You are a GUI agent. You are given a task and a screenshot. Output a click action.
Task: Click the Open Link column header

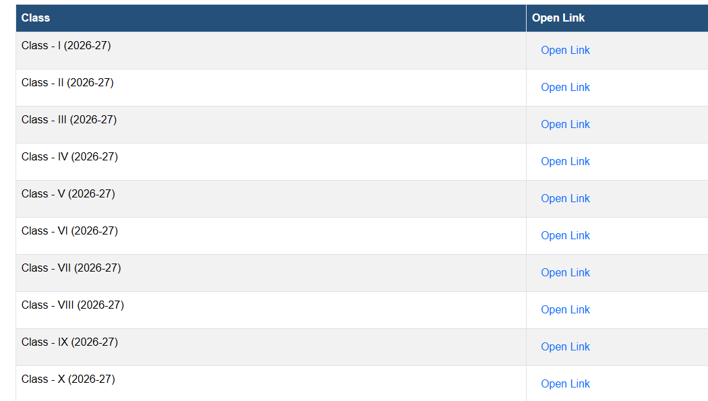[558, 18]
